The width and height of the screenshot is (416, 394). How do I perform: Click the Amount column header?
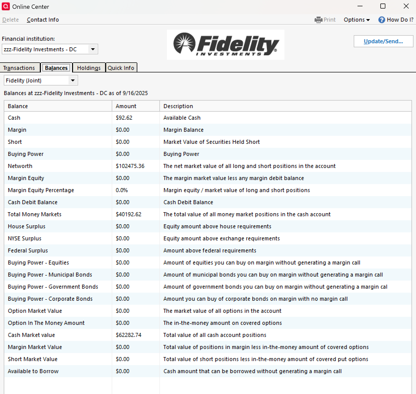click(136, 106)
